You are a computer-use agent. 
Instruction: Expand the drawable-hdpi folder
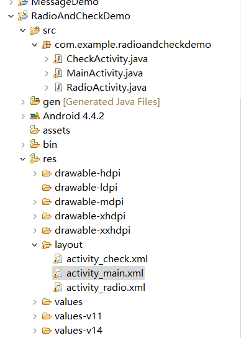35,173
